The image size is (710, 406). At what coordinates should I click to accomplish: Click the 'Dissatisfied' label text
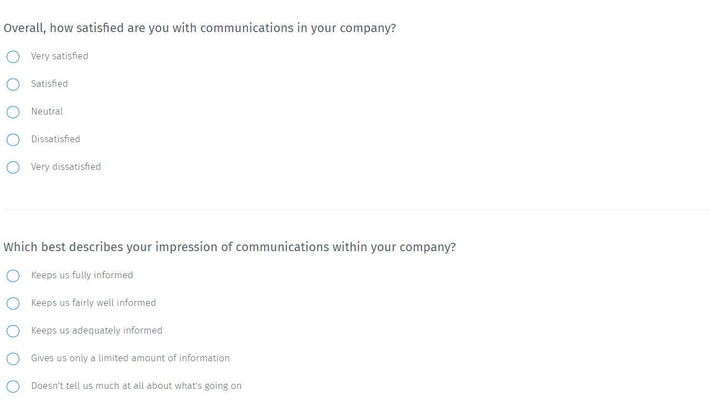[x=55, y=139]
